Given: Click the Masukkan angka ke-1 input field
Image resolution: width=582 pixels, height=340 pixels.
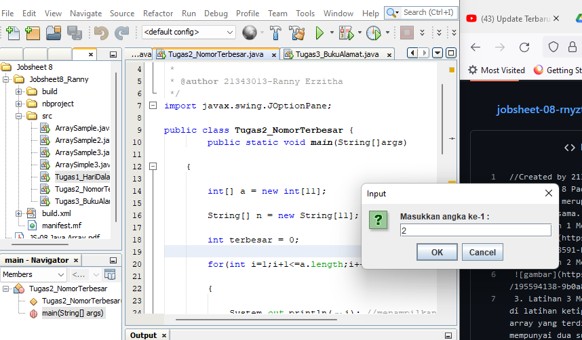Looking at the screenshot, I should point(476,230).
